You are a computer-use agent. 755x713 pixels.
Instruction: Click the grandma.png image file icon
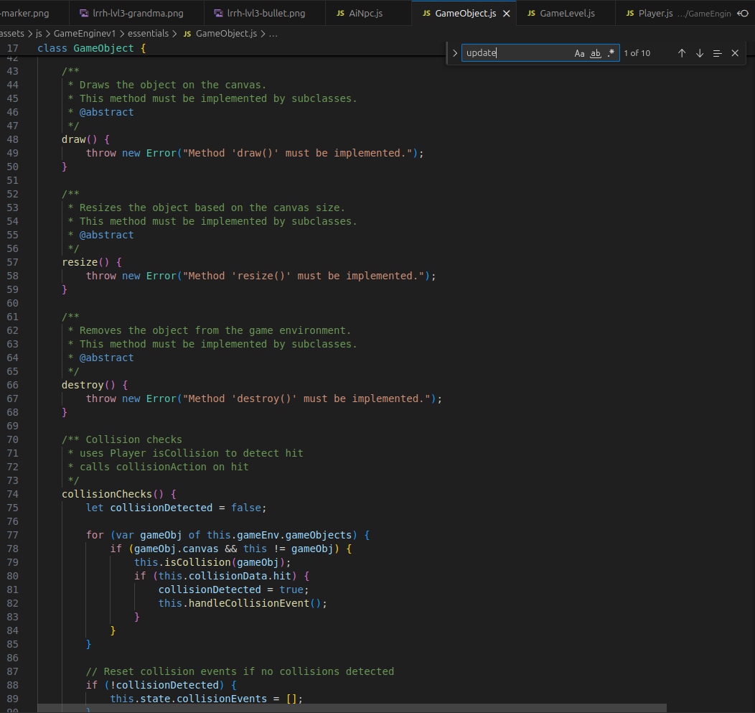[x=84, y=13]
